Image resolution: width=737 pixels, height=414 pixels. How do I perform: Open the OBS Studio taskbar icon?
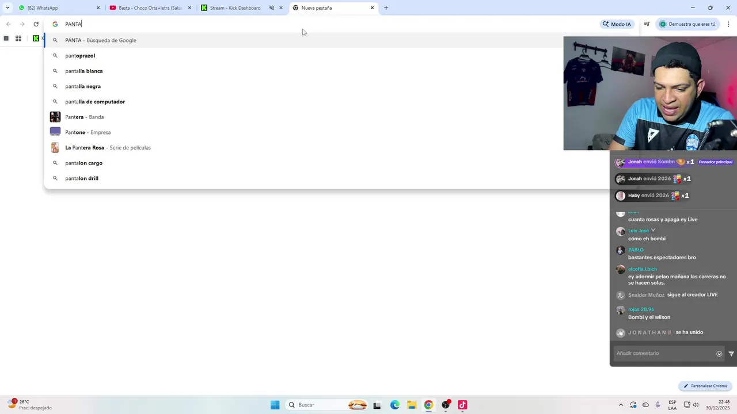(x=446, y=405)
